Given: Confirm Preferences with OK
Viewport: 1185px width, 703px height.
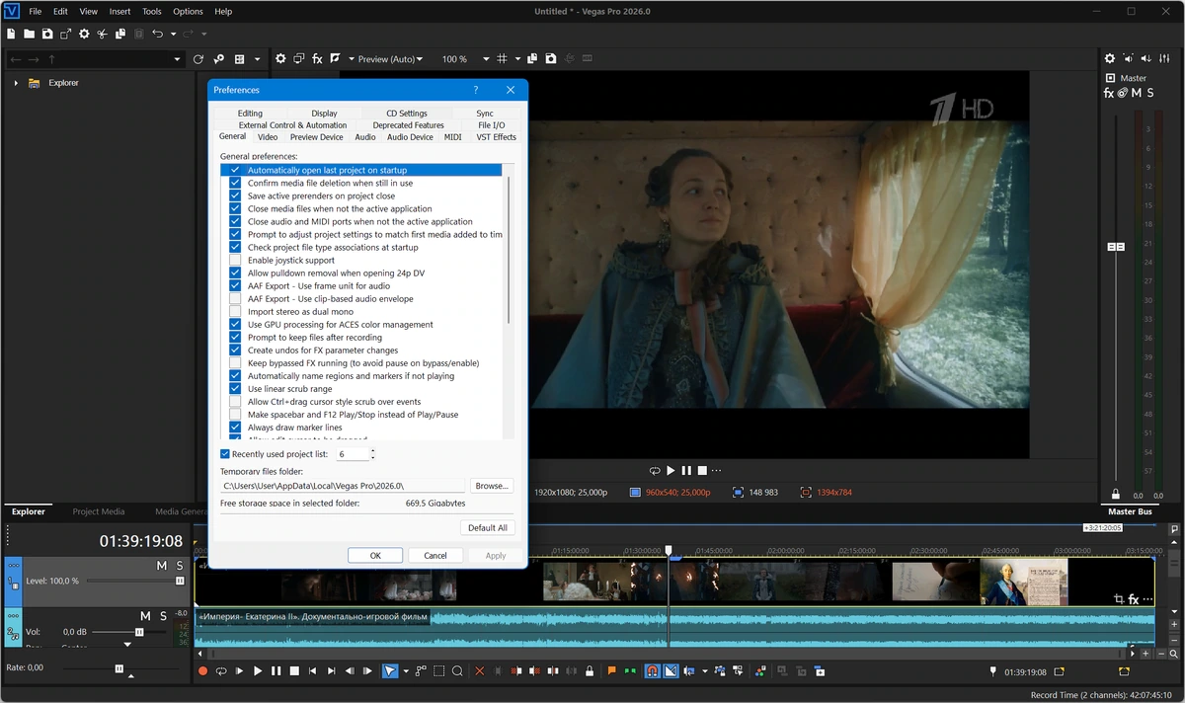Looking at the screenshot, I should click(375, 556).
